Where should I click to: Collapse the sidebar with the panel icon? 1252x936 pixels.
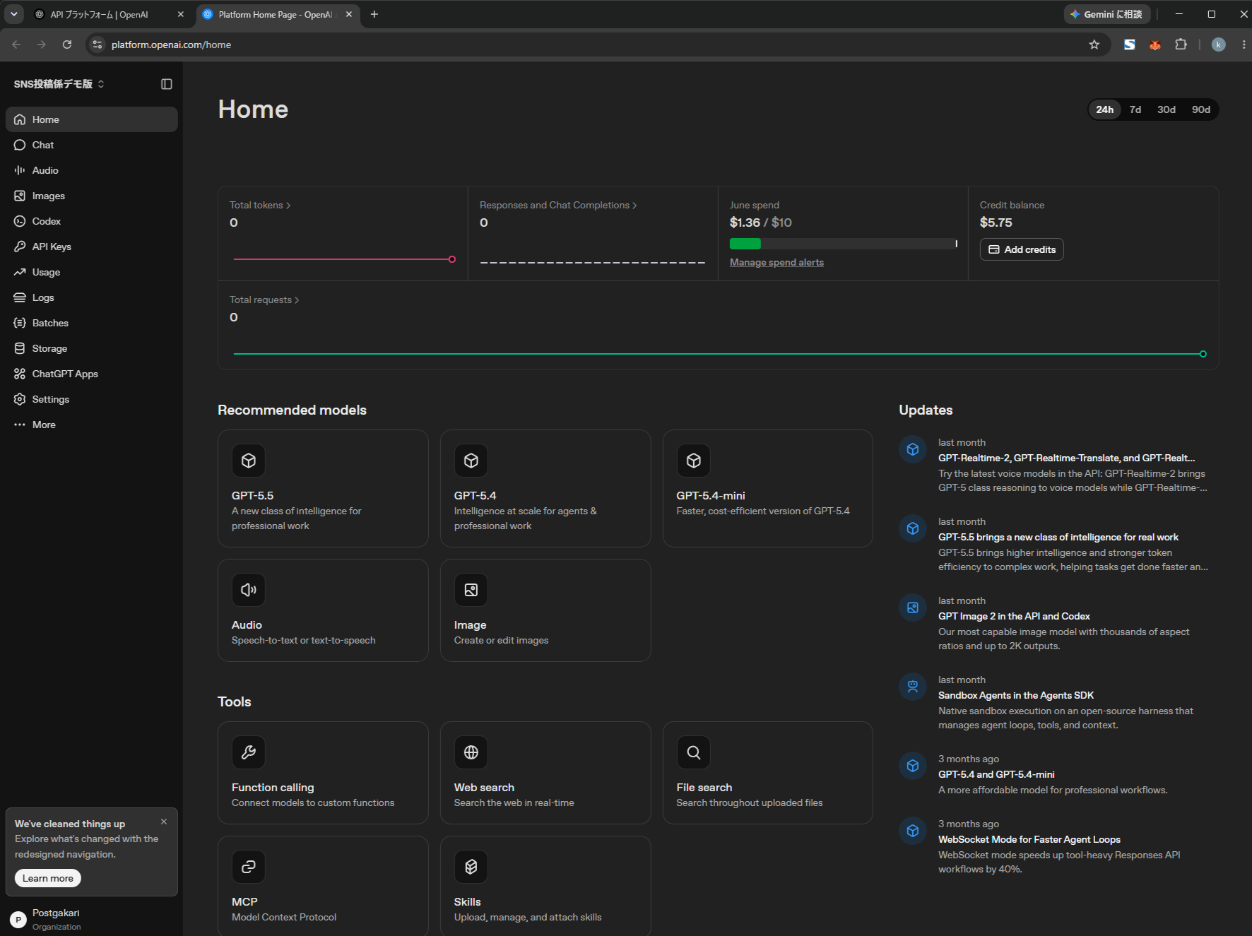pyautogui.click(x=167, y=84)
